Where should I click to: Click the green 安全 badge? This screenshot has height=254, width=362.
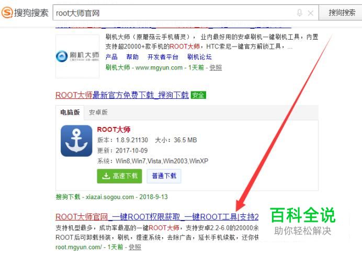198,95
